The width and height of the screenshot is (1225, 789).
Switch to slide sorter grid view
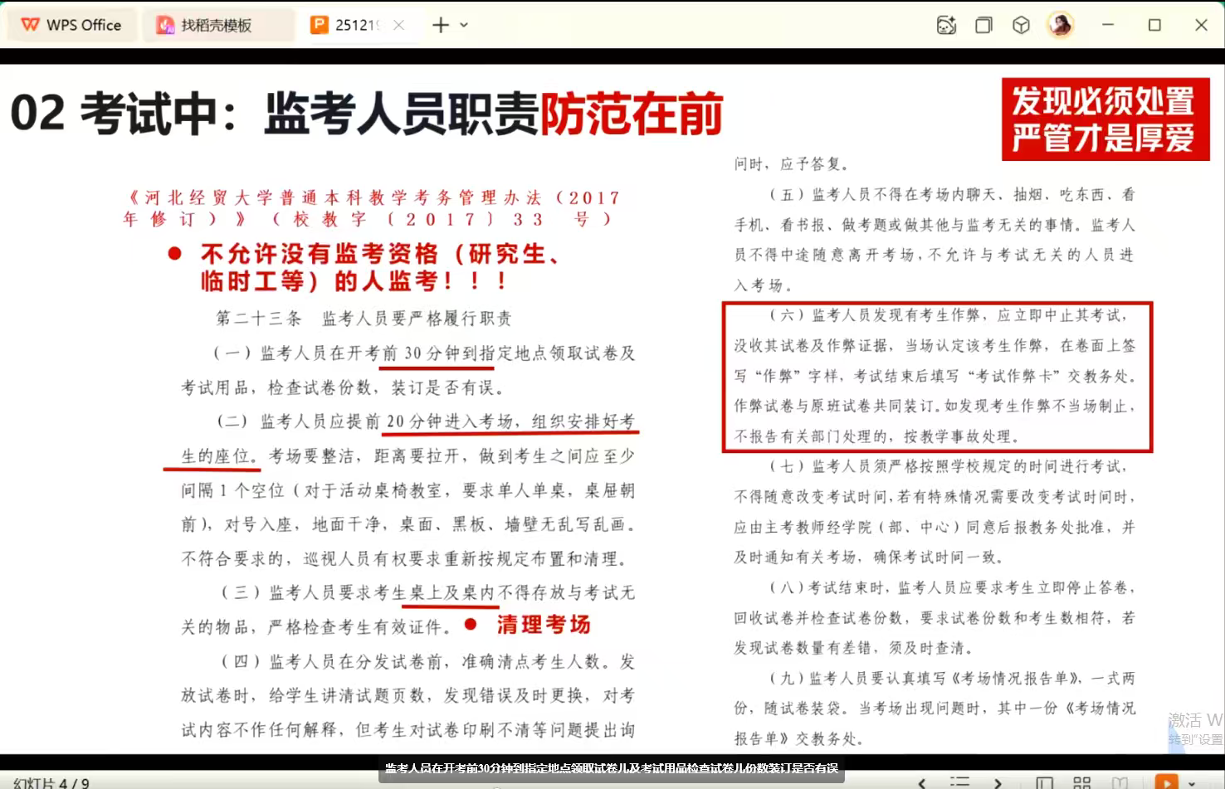coord(1082,782)
